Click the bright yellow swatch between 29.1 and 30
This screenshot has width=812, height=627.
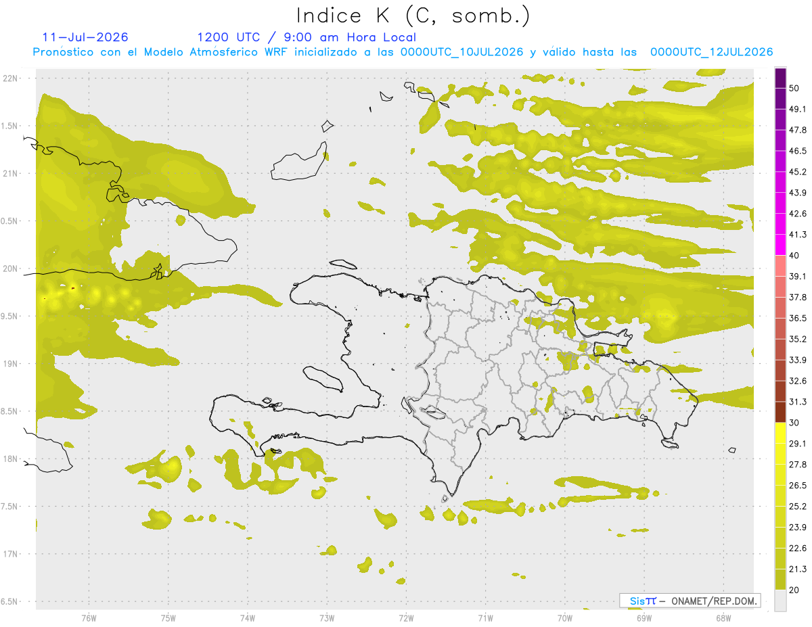pyautogui.click(x=780, y=434)
